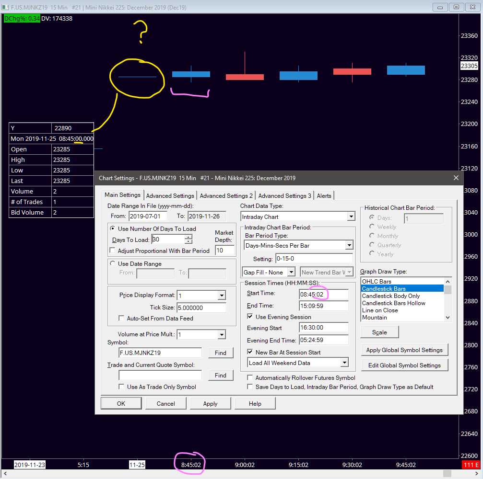Viewport: 483px width, 479px height.
Task: Select the Use Date Range radio button
Action: coord(113,263)
